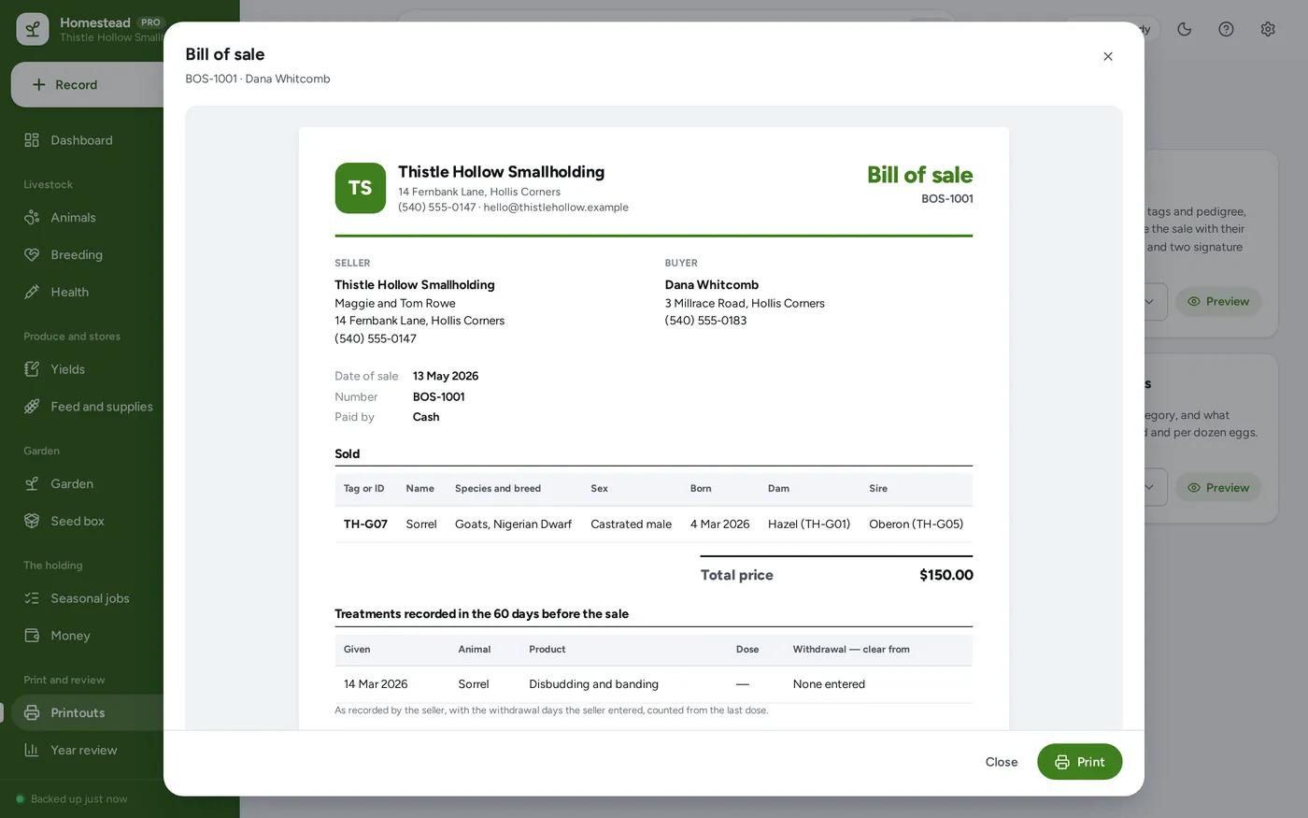Navigate to Feed and supplies

[x=102, y=407]
